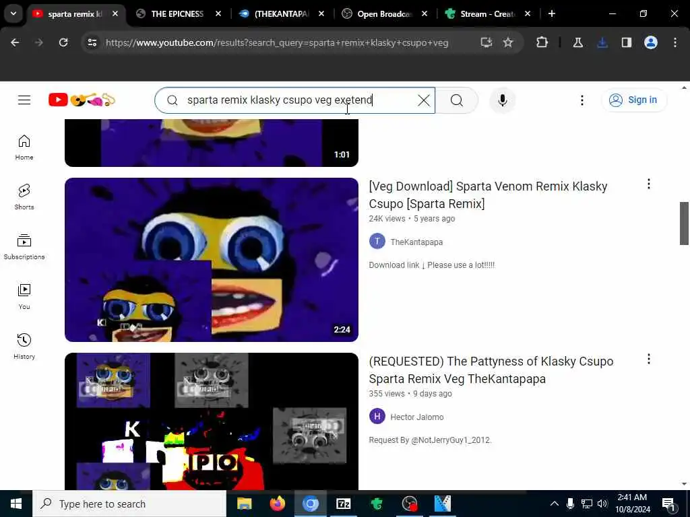This screenshot has width=690, height=517.
Task: Open the Windows Start menu
Action: coord(16,504)
